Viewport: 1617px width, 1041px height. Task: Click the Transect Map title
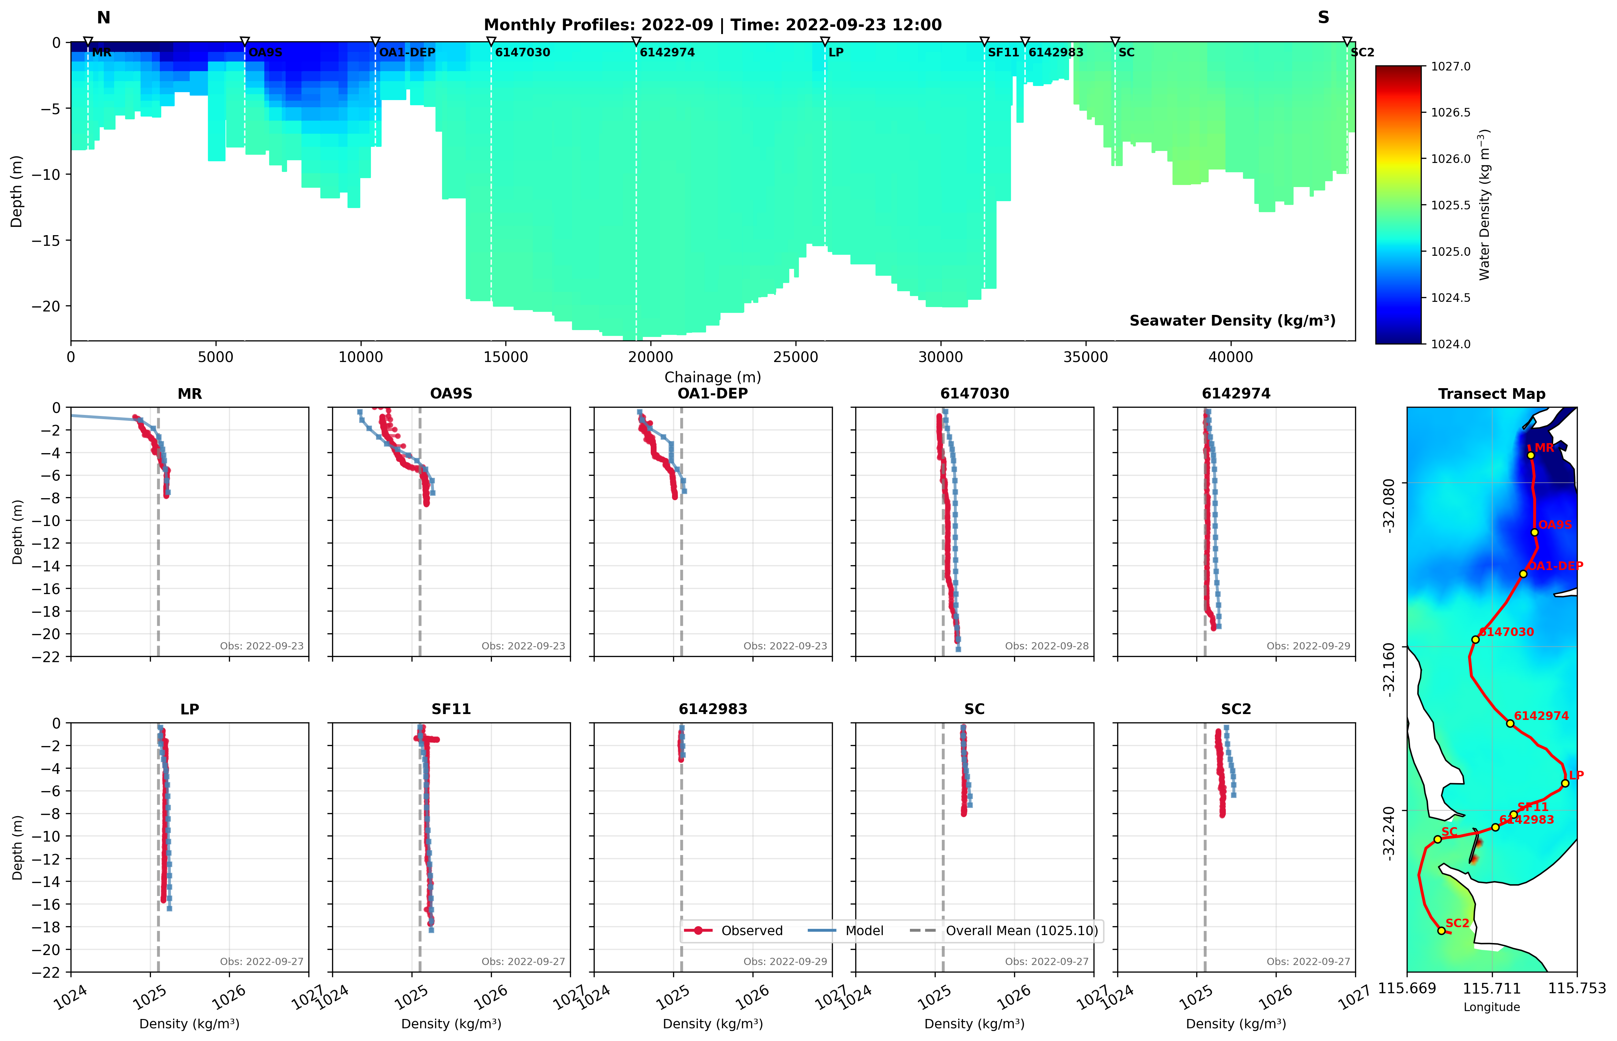click(1491, 394)
